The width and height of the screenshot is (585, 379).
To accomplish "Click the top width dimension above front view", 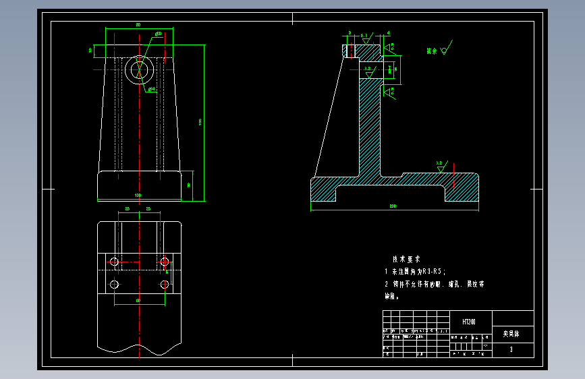I will click(138, 25).
